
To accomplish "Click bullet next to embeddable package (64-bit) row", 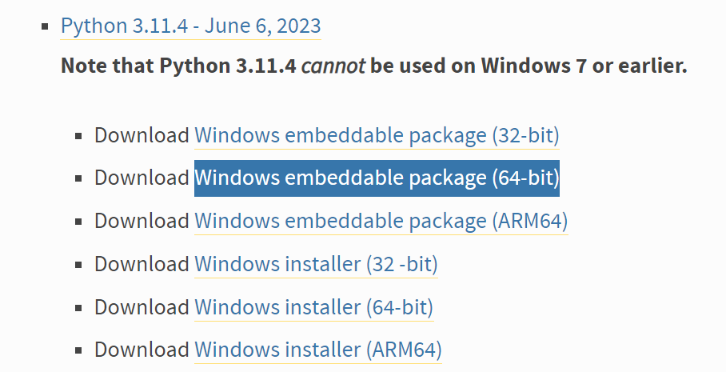I will 78,178.
